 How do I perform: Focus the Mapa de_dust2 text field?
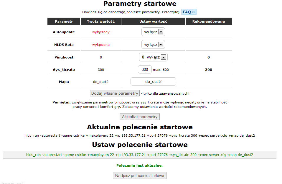point(153,81)
